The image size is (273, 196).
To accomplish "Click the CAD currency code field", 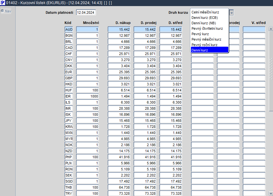I will (69, 48).
